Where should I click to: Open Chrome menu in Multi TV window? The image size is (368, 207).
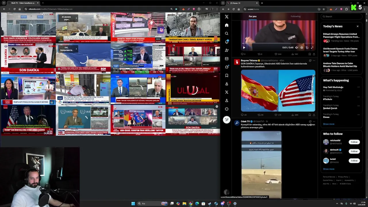coord(217,9)
